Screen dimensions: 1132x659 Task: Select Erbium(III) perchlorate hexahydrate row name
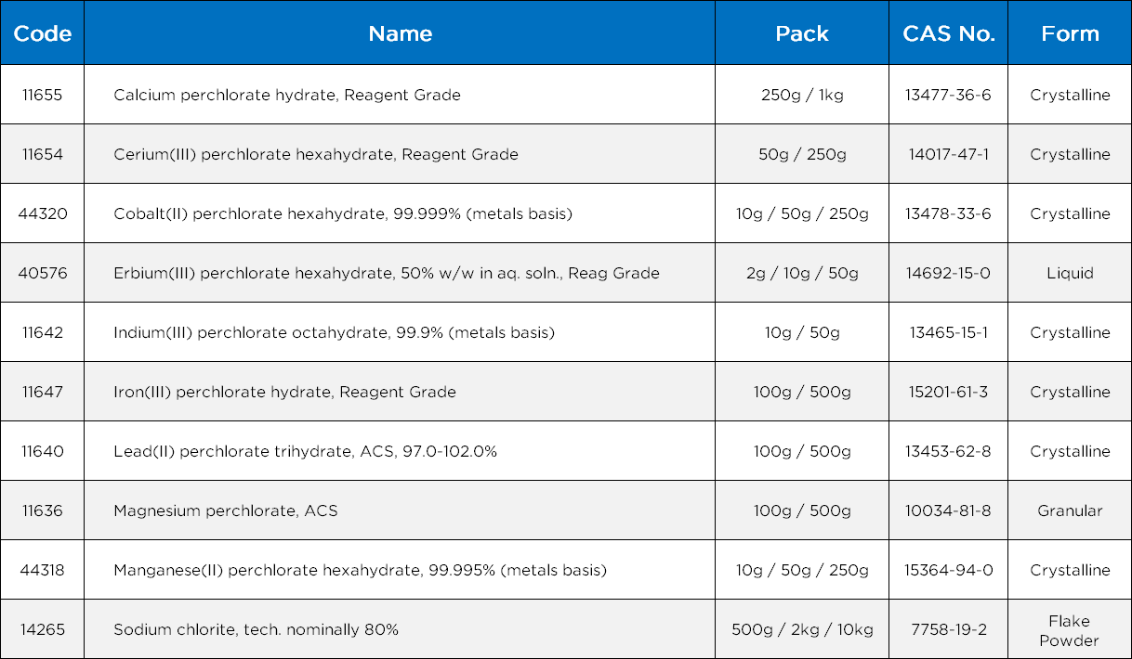click(x=387, y=273)
